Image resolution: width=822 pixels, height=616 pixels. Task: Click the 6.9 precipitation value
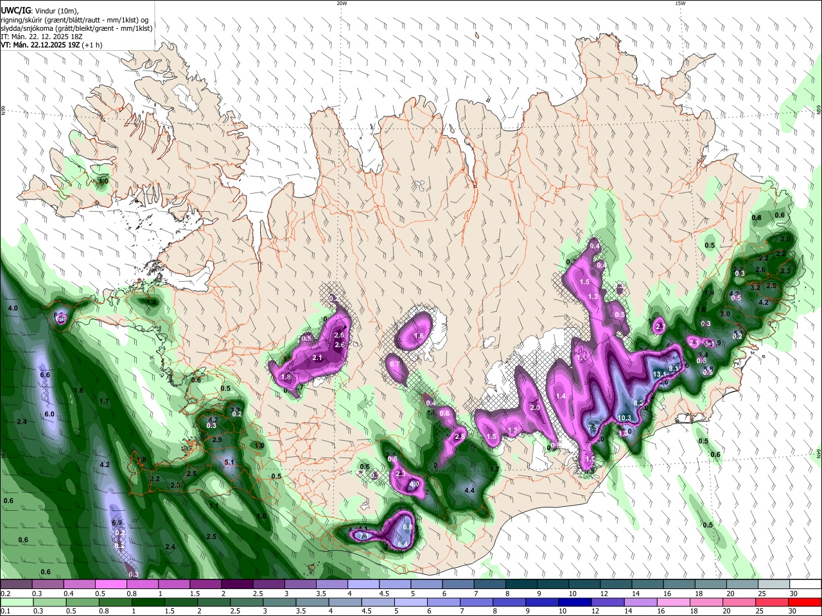point(117,522)
